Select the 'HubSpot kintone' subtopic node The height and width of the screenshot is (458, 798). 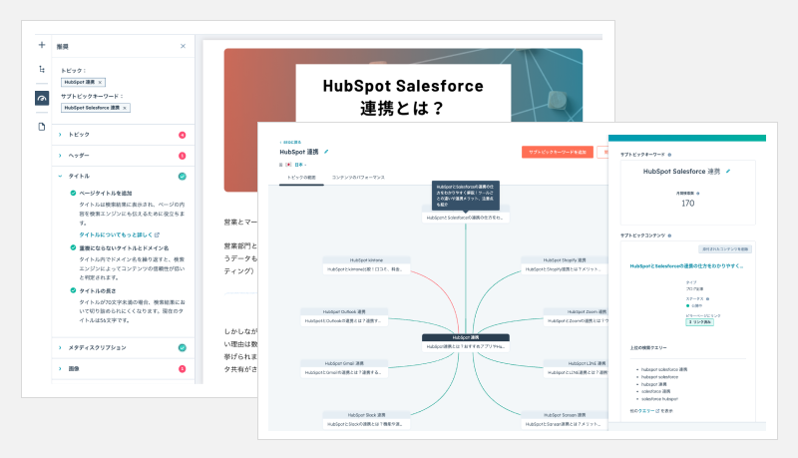point(366,264)
